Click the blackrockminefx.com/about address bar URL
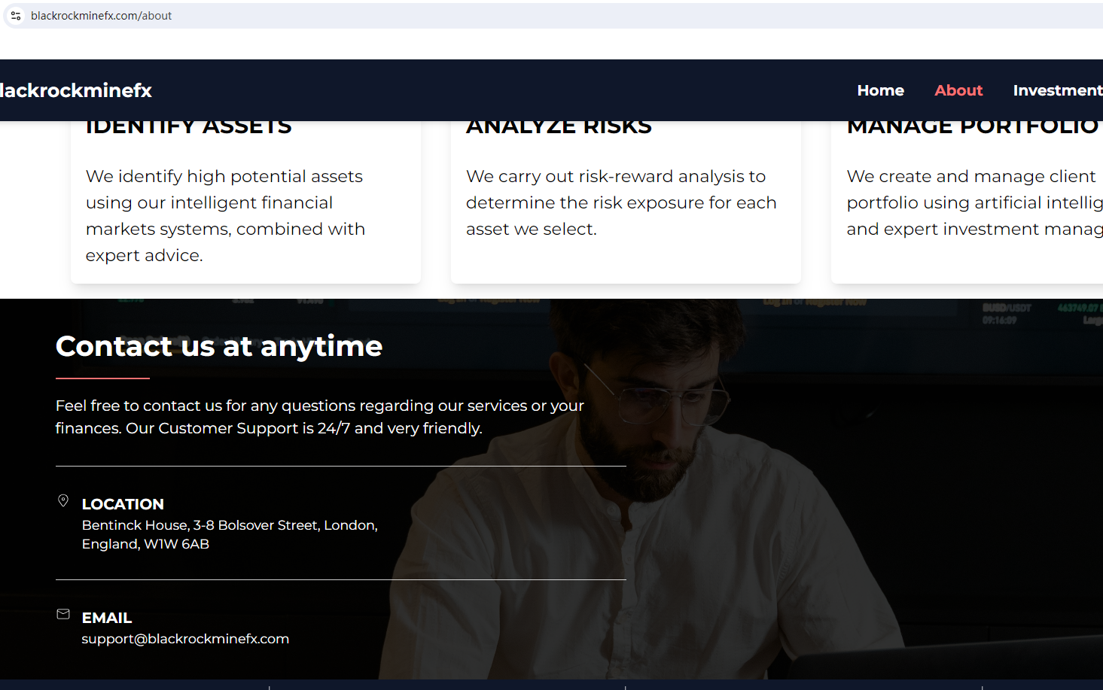 [x=101, y=16]
